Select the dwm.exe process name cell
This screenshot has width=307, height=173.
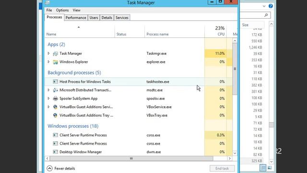point(153,152)
